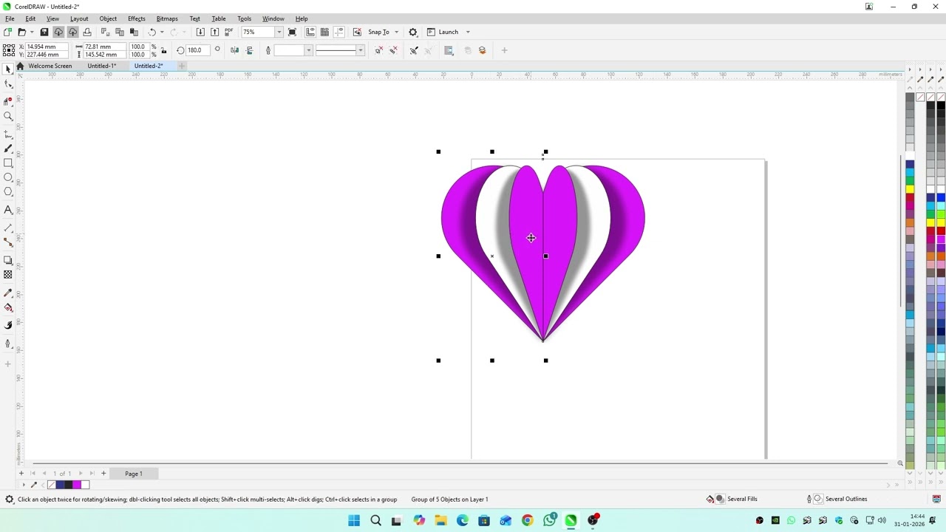Switch to the Untitled-1* tab

102,66
